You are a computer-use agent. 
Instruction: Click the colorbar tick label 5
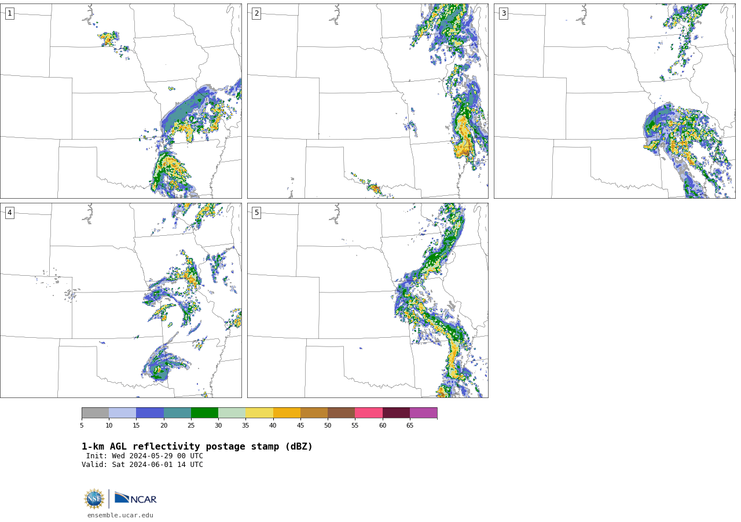coord(82,426)
